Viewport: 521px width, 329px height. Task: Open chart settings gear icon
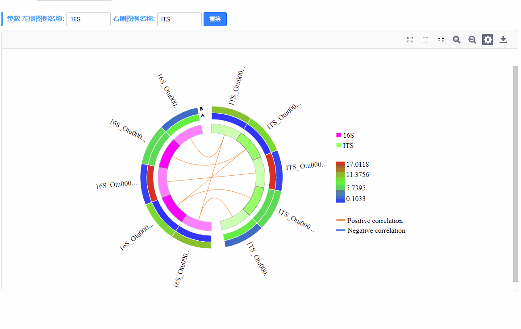[488, 40]
